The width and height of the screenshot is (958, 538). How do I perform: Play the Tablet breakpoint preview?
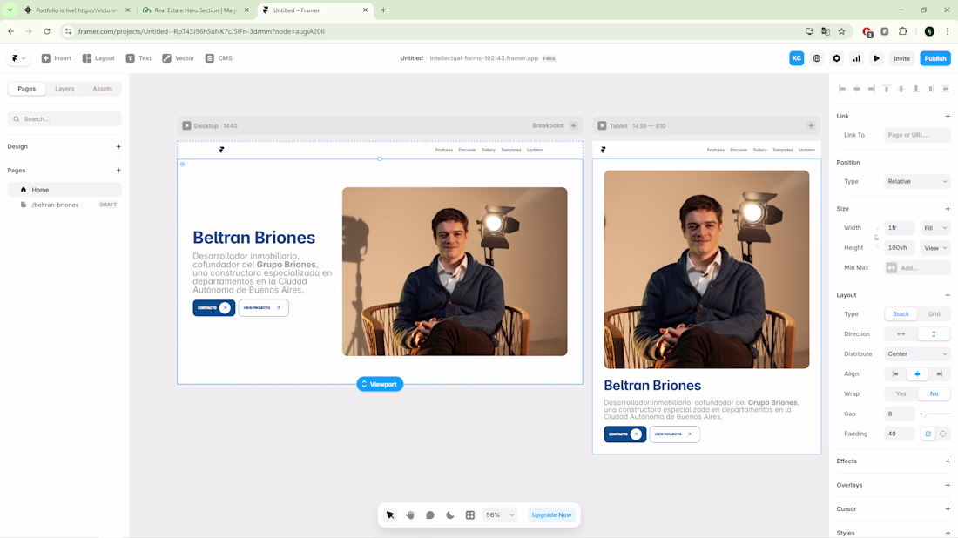pos(602,126)
